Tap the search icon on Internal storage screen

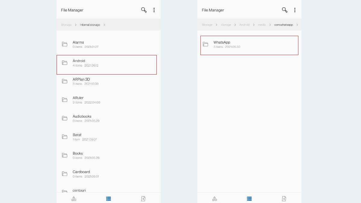click(x=144, y=10)
